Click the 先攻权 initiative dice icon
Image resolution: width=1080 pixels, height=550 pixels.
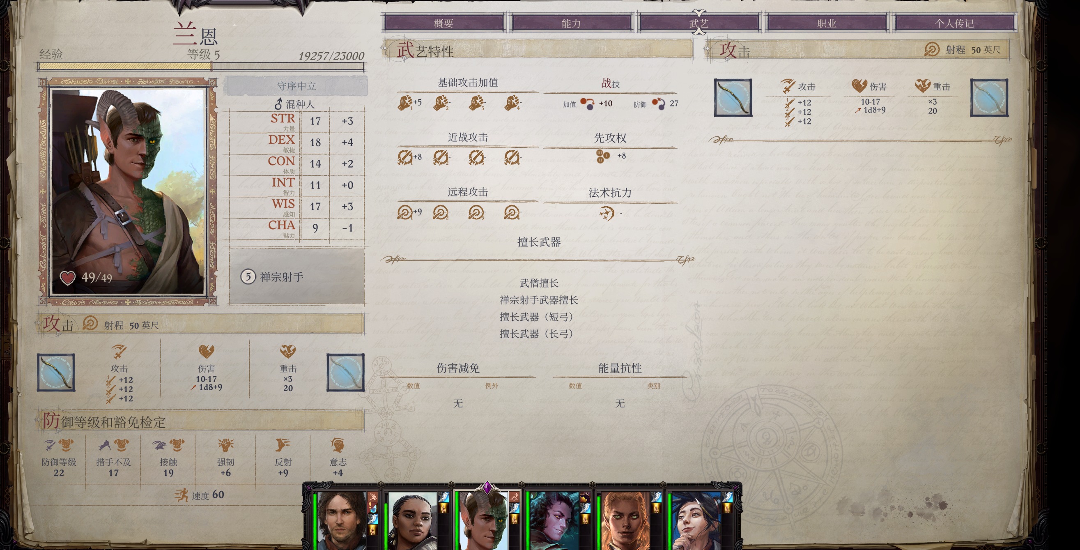pos(602,156)
